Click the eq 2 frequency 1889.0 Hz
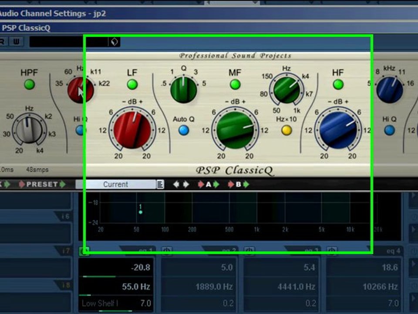 [x=214, y=287]
